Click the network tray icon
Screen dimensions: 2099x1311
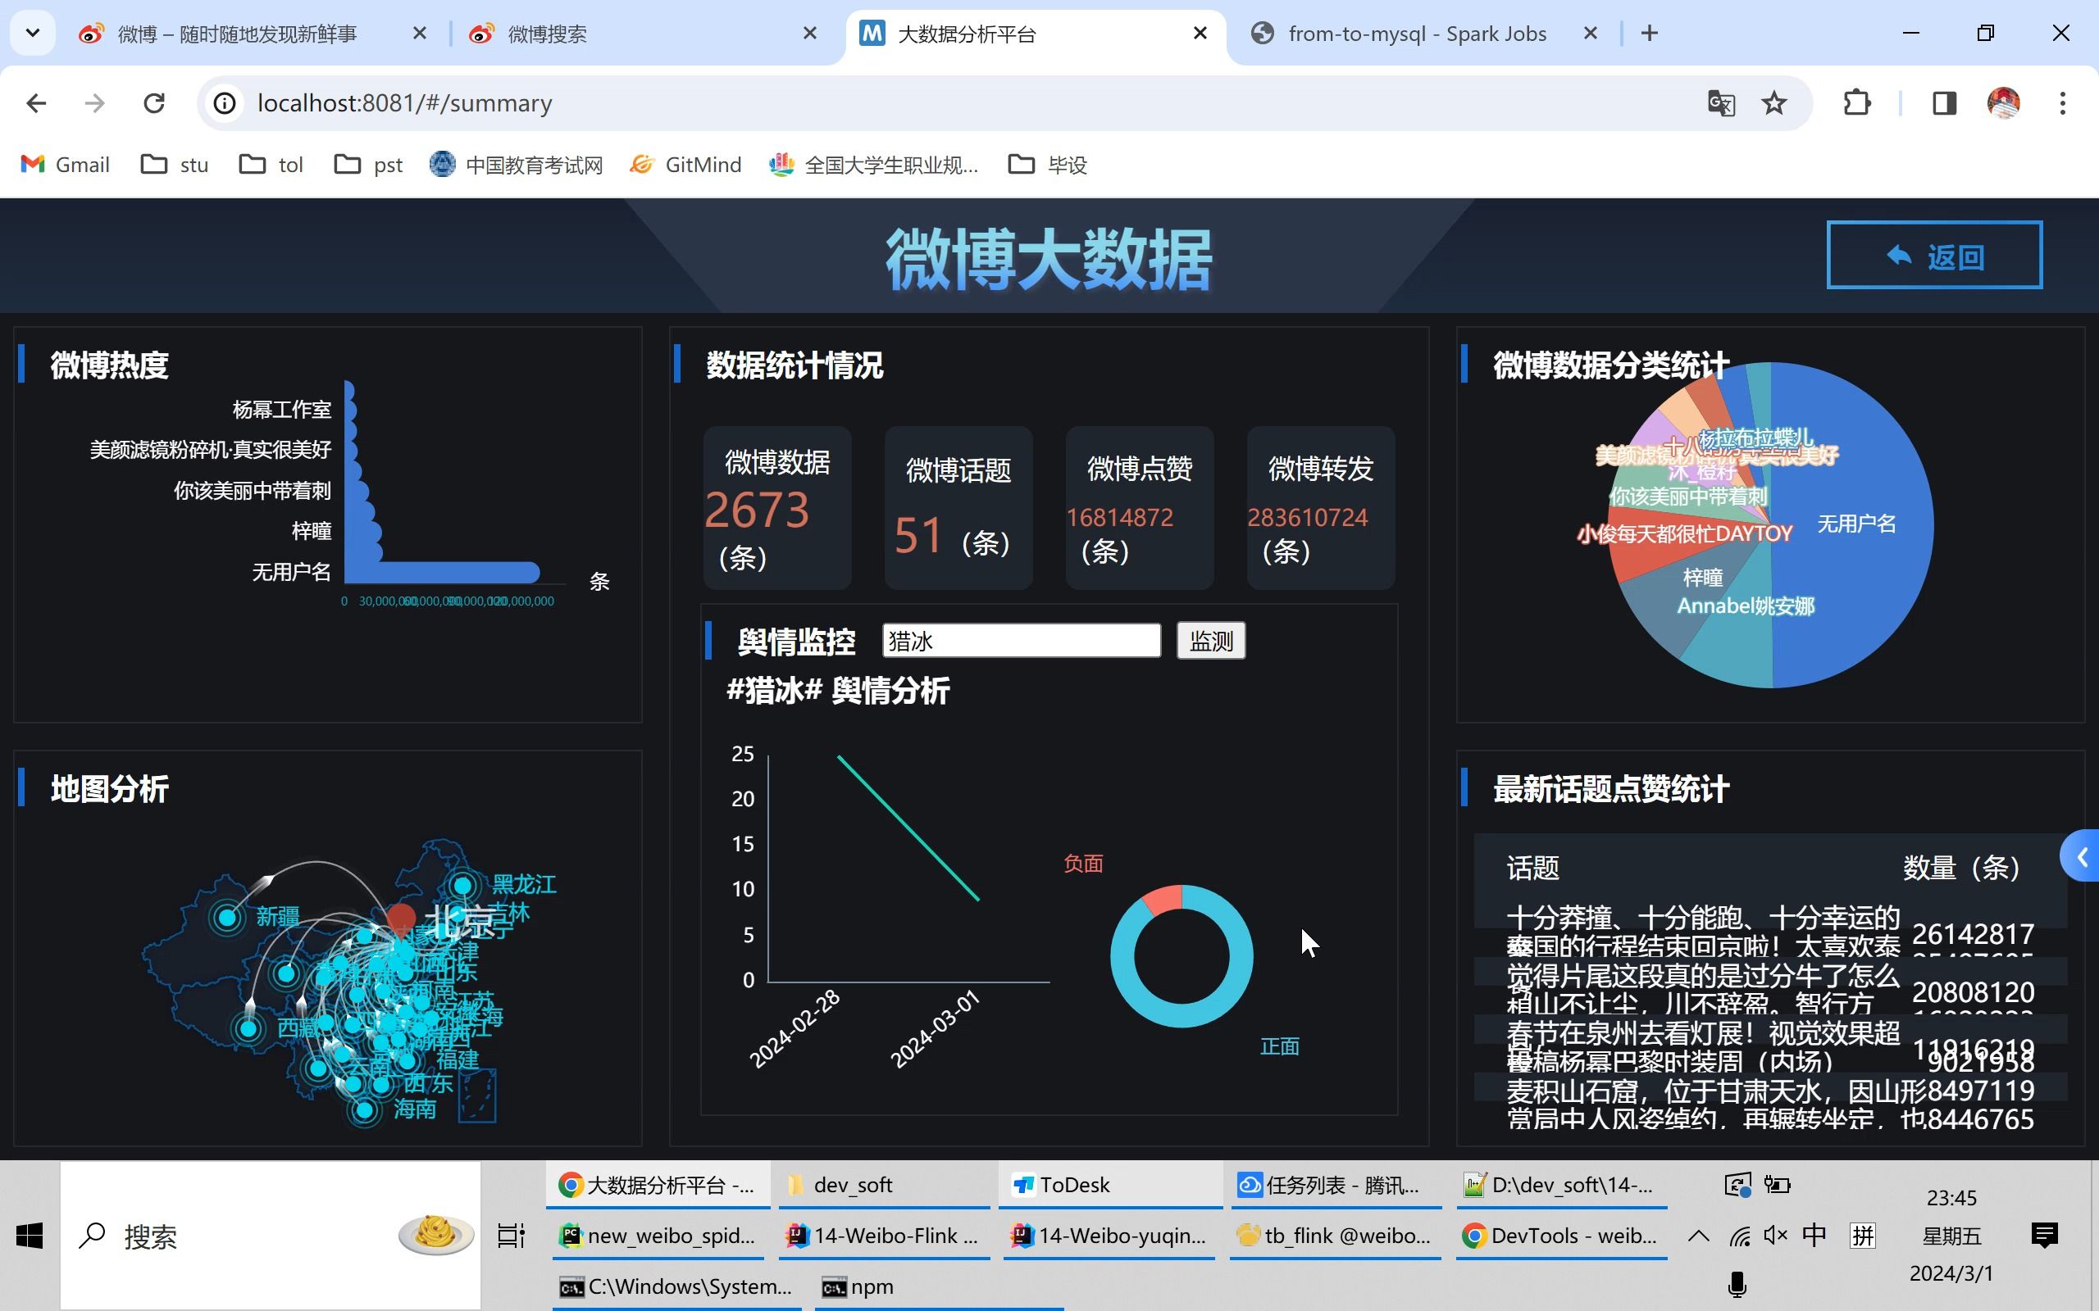tap(1739, 1236)
